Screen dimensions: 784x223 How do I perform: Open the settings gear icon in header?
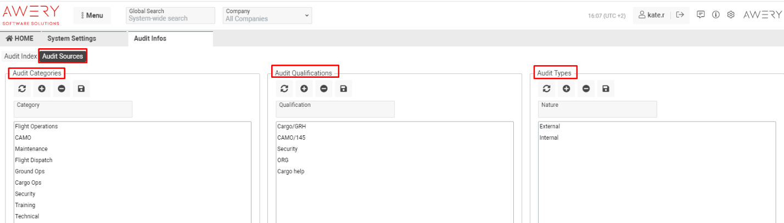pos(731,15)
